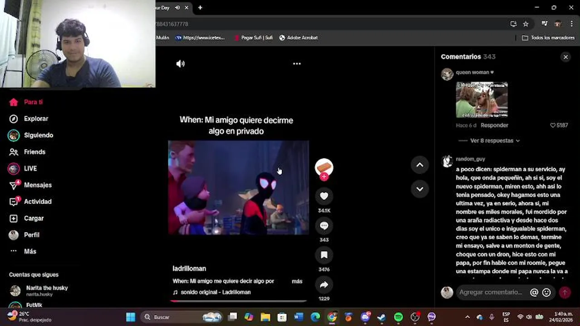Open a new browser tab
This screenshot has width=580, height=326.
200,8
